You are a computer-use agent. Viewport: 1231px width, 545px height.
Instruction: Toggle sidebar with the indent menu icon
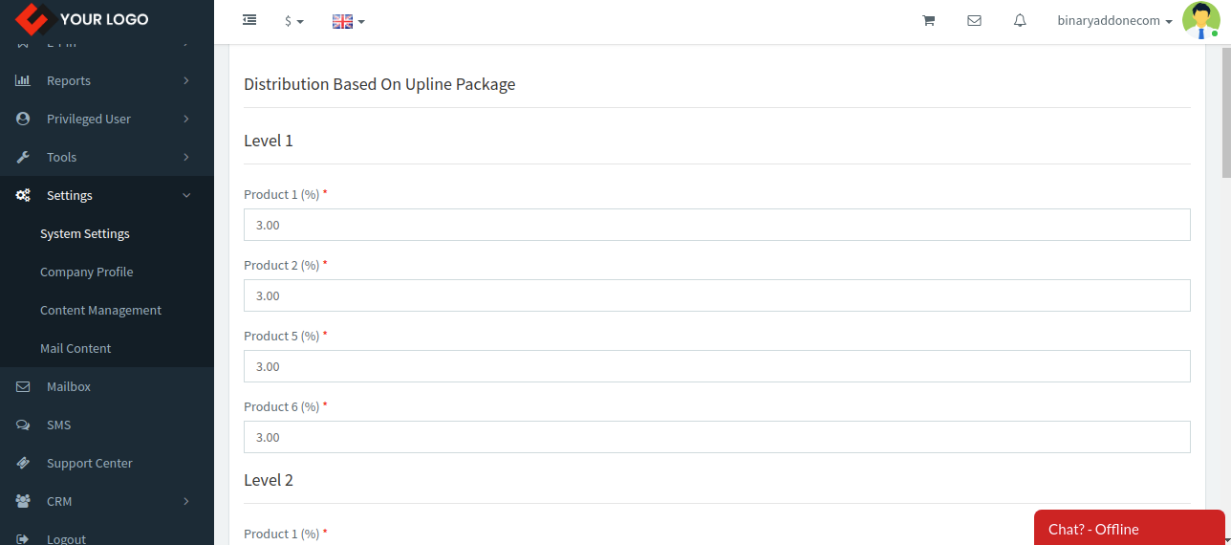(x=249, y=20)
